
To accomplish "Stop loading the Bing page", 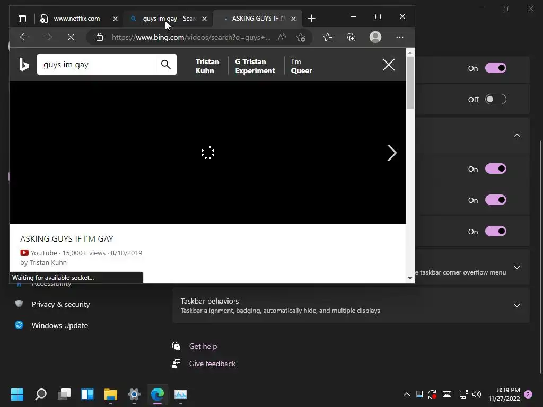I will point(71,37).
